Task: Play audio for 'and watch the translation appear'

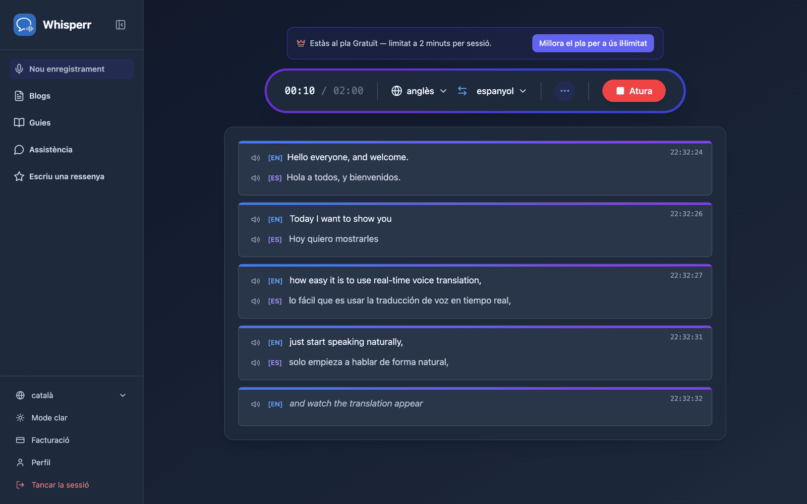Action: [x=256, y=404]
